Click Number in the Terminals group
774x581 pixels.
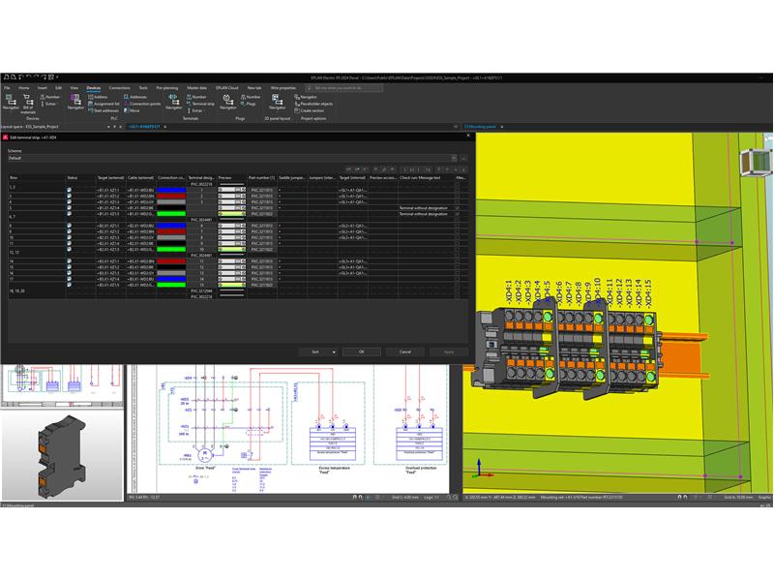tap(196, 97)
